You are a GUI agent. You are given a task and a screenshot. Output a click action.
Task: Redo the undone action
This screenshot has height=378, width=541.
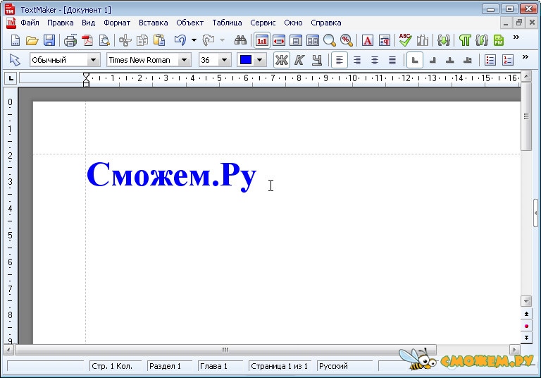[x=209, y=40]
